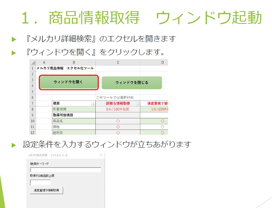Select row 8 header
Screen dimensions: 272x208
[33, 109]
